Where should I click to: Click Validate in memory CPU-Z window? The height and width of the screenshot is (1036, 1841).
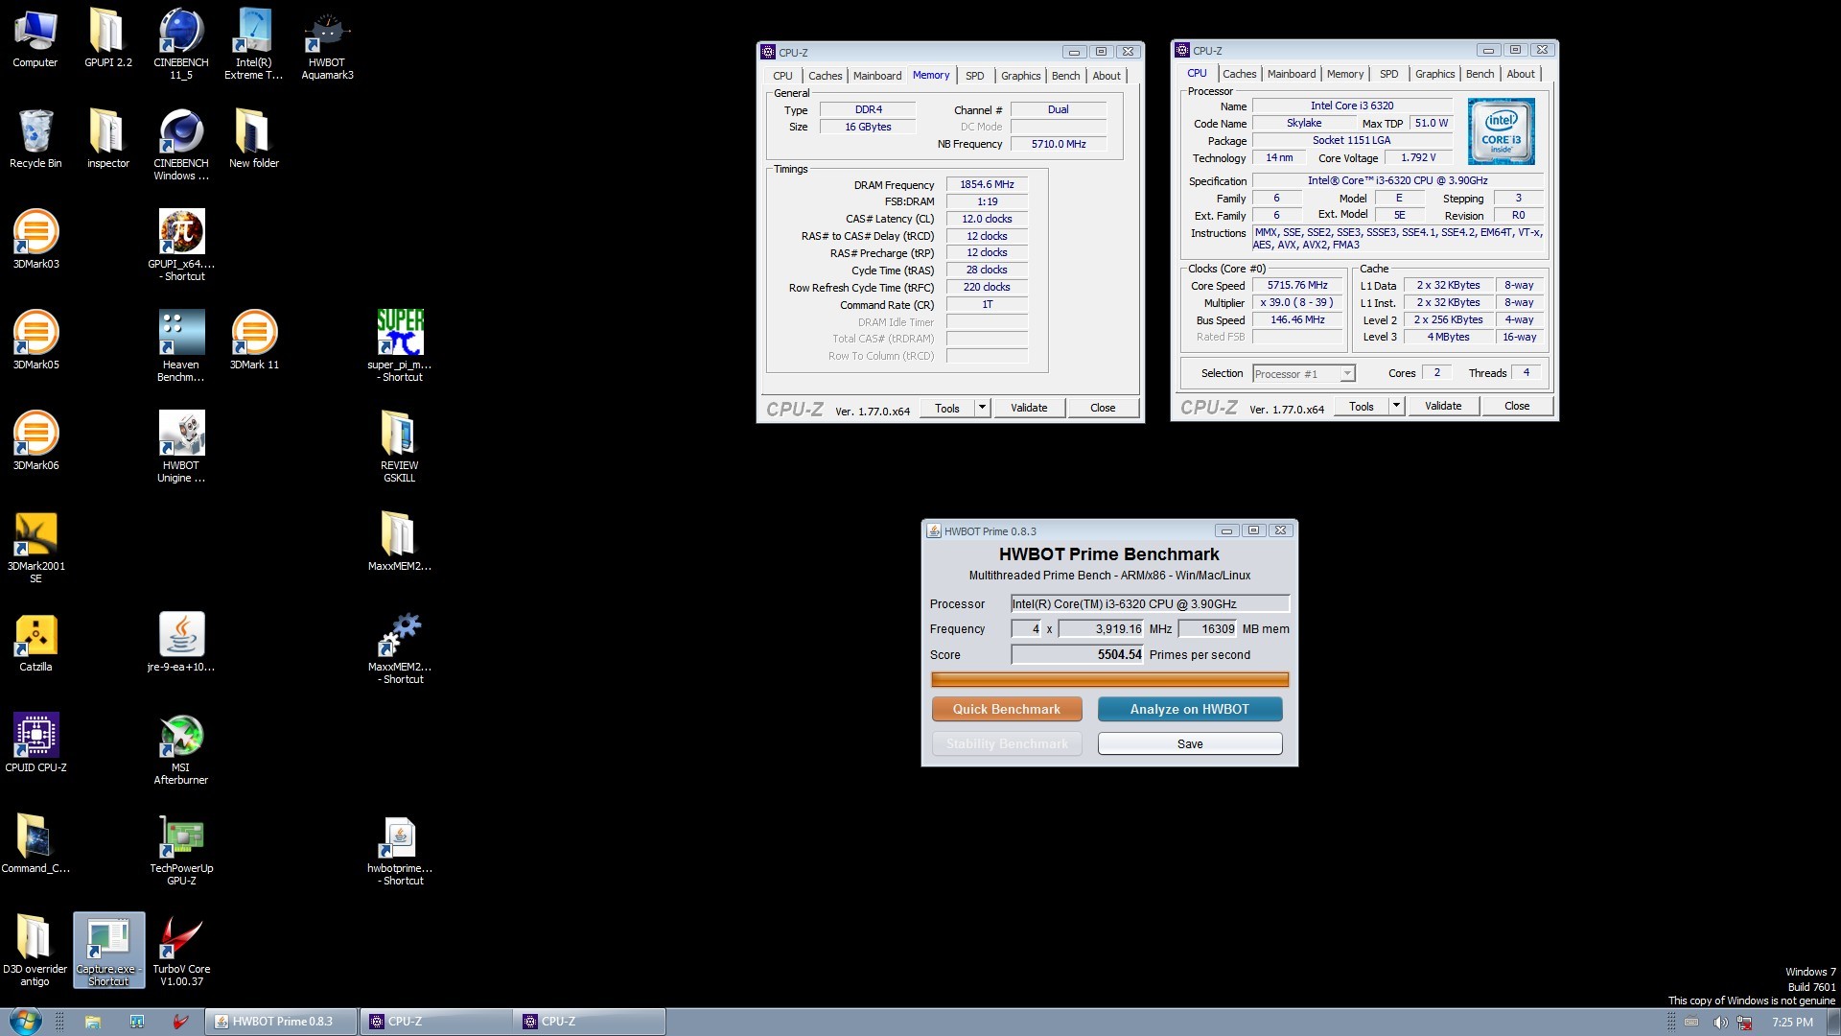[1029, 408]
